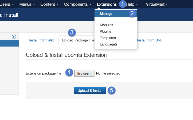This screenshot has height=120, width=193.
Task: Switch to the Install from URL tab
Action: pyautogui.click(x=150, y=40)
